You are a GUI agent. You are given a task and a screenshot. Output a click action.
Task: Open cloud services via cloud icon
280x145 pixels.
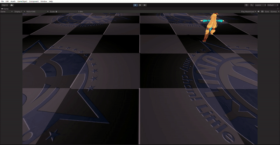pyautogui.click(x=12, y=5)
